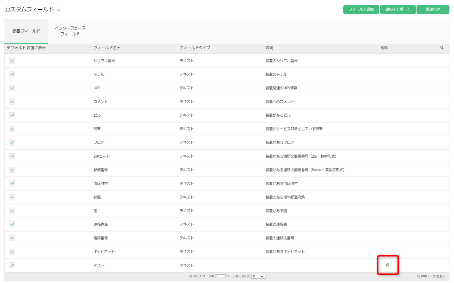Click the 値のインポート button
This screenshot has height=283, width=454.
pos(398,9)
